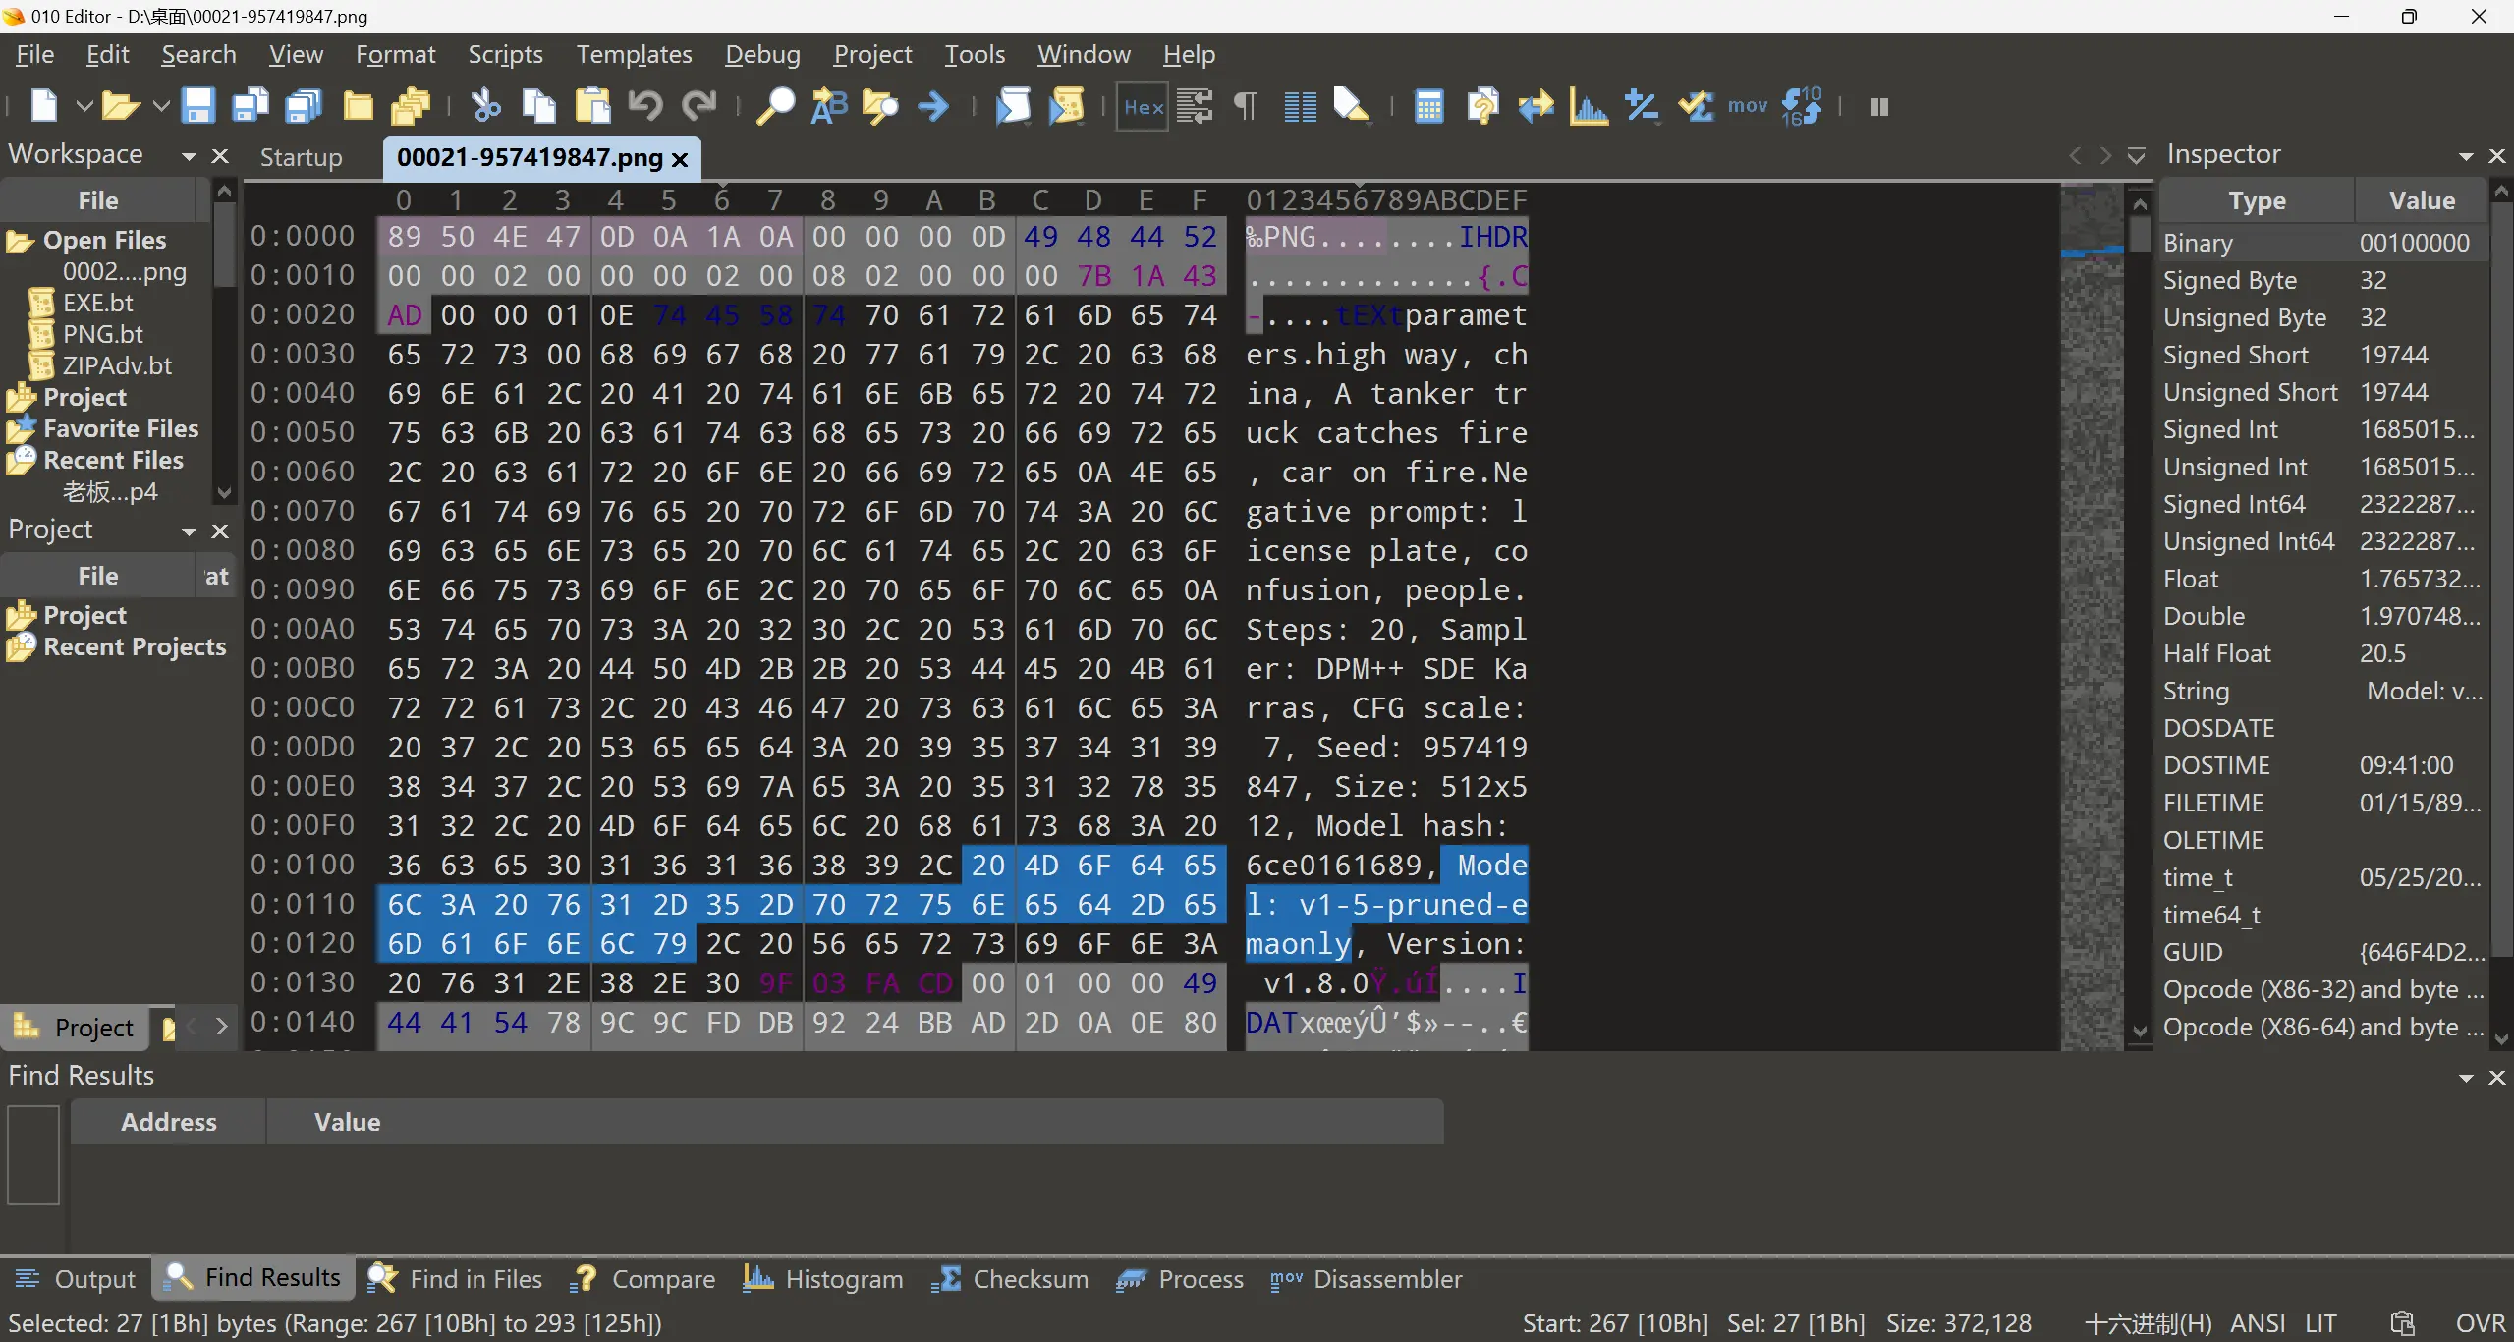Open the Templates menu
The image size is (2514, 1342).
click(x=634, y=55)
